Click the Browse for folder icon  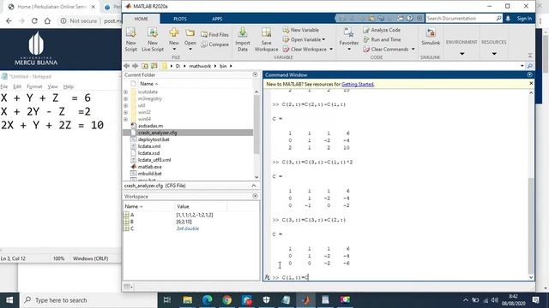(x=154, y=66)
